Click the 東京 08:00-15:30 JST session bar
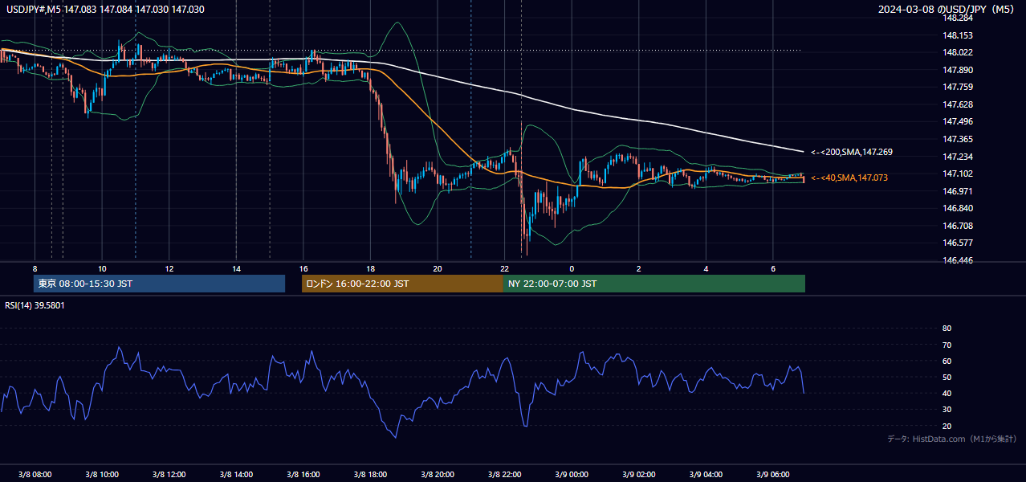This screenshot has height=482, width=1026. point(159,284)
